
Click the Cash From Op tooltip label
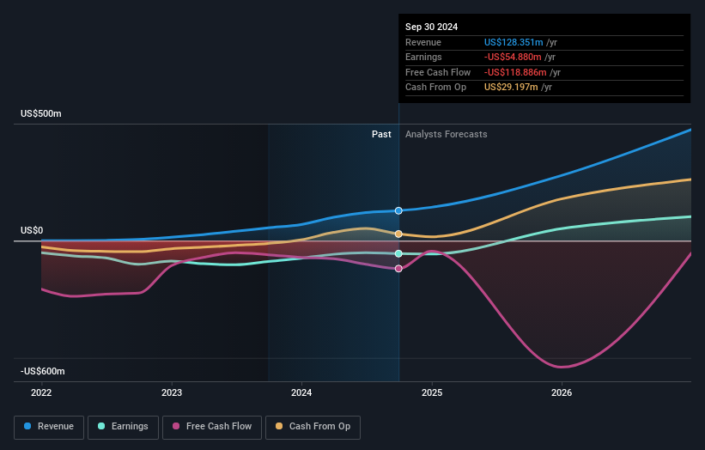click(435, 88)
